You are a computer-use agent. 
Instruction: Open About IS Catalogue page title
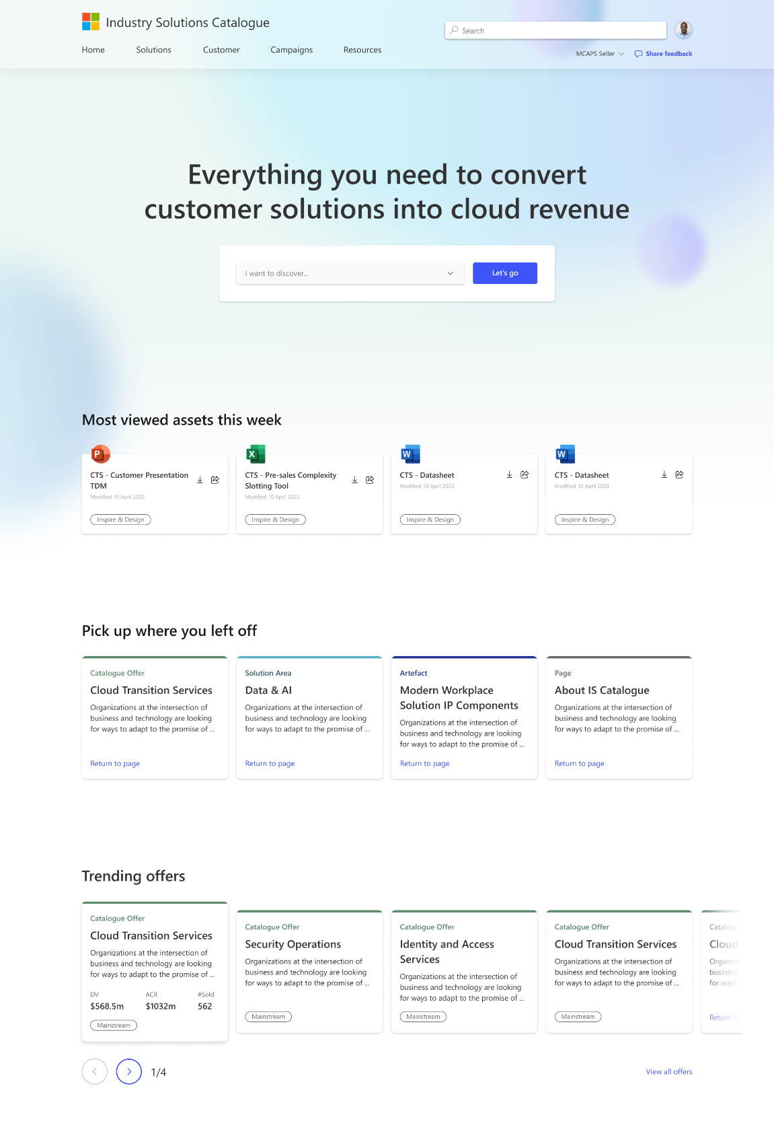[x=602, y=690]
